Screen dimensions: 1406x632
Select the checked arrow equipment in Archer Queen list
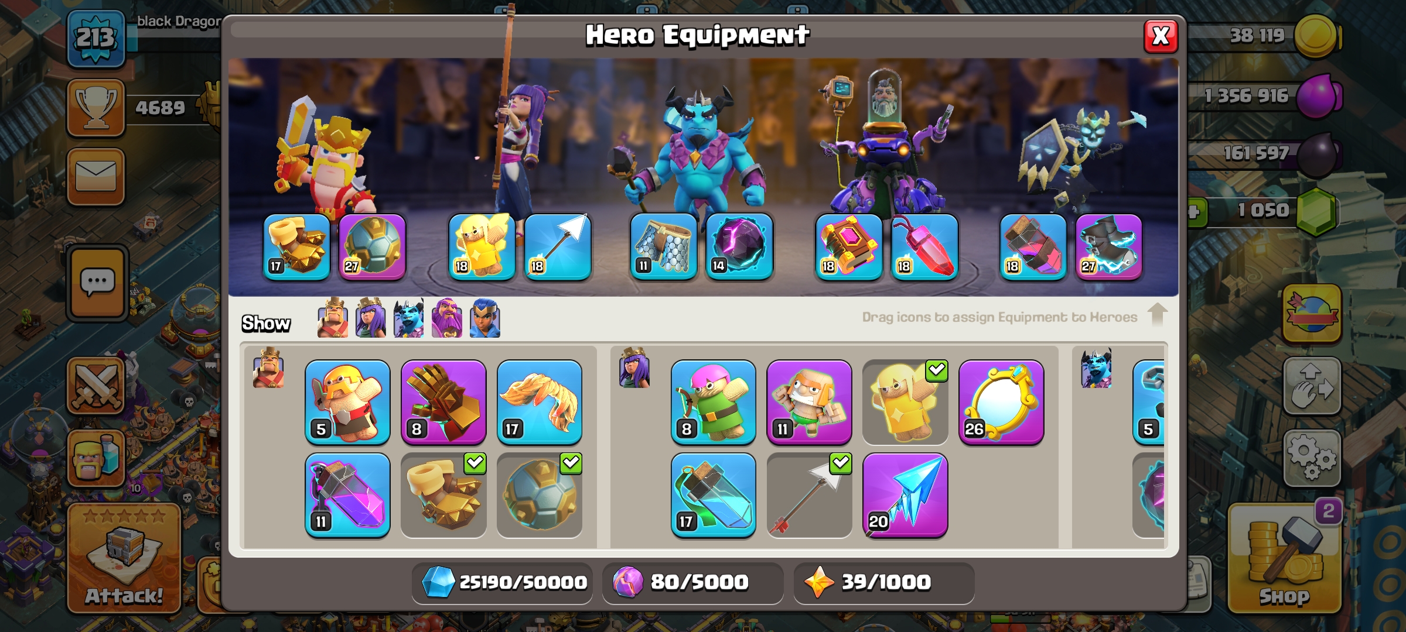point(809,495)
